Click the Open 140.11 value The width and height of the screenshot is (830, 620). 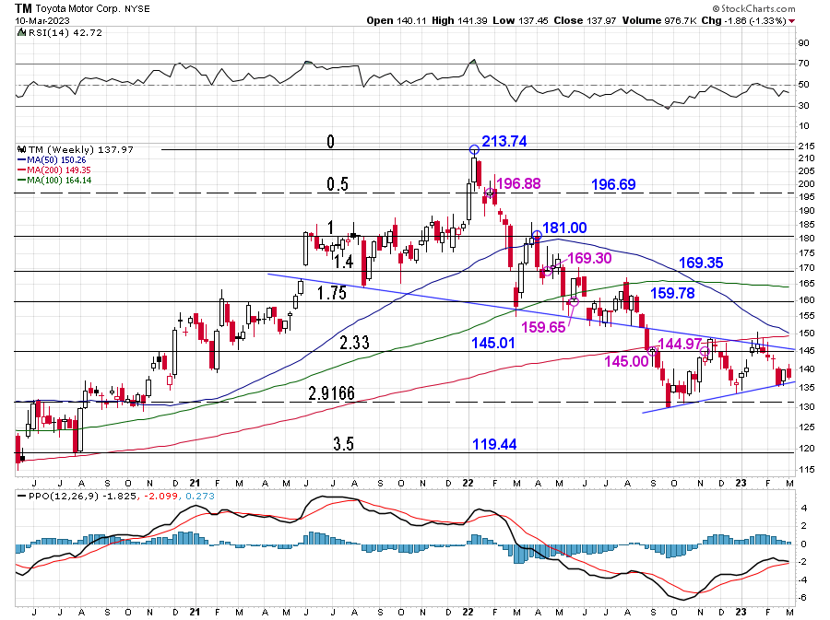(396, 20)
